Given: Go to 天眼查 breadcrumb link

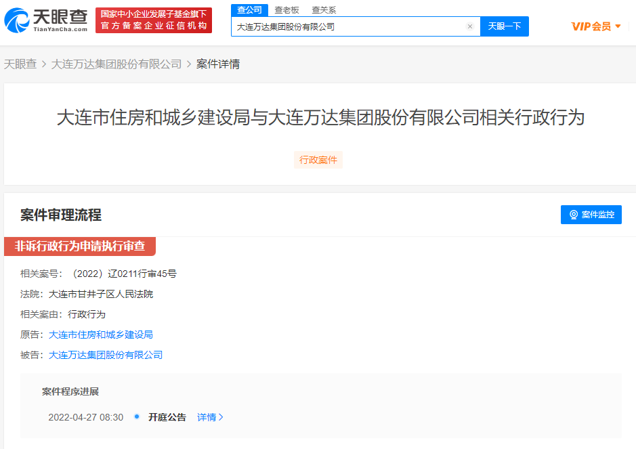Looking at the screenshot, I should (x=20, y=64).
